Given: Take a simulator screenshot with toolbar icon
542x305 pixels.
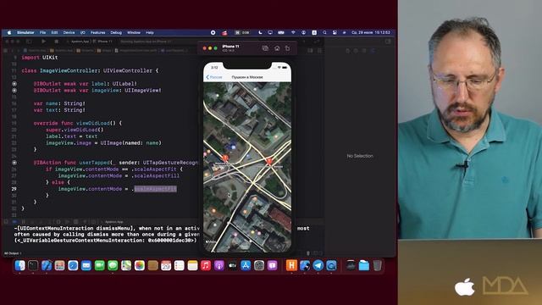Looking at the screenshot, I should point(265,48).
